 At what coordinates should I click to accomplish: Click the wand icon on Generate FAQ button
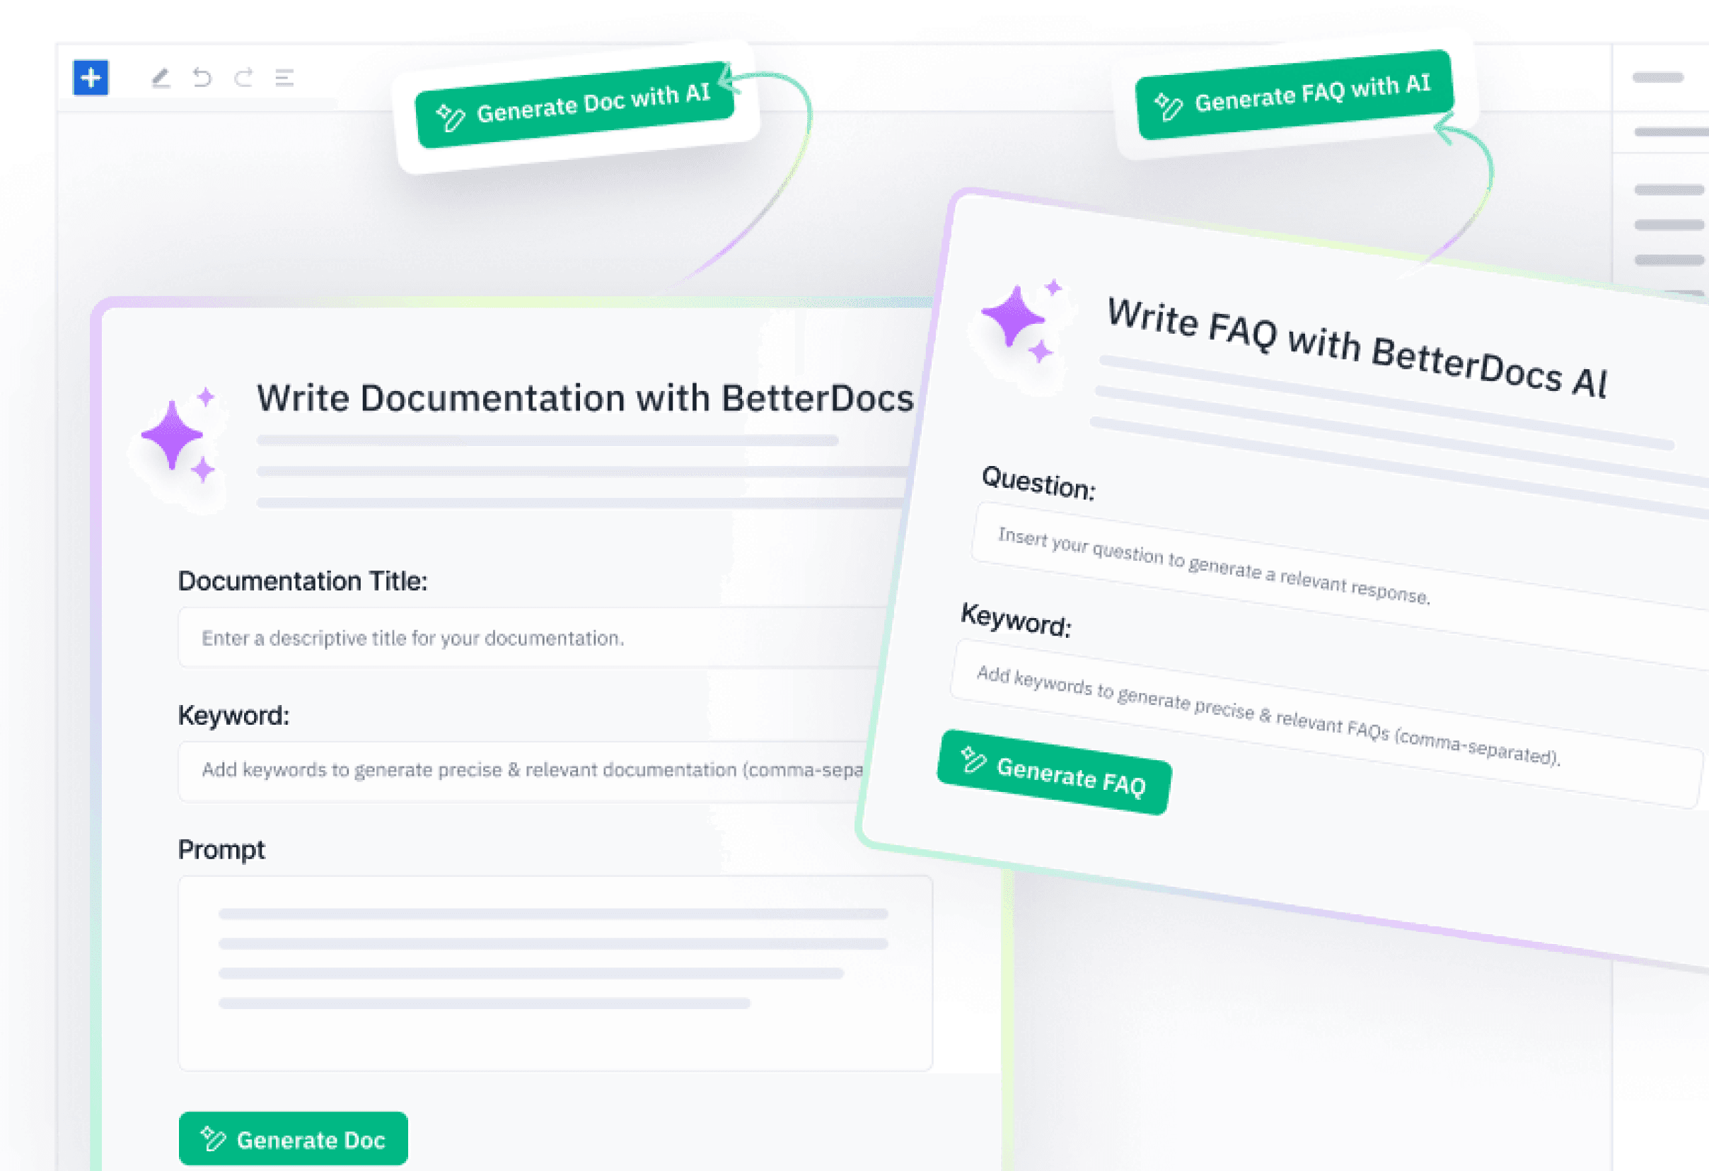pos(973,759)
